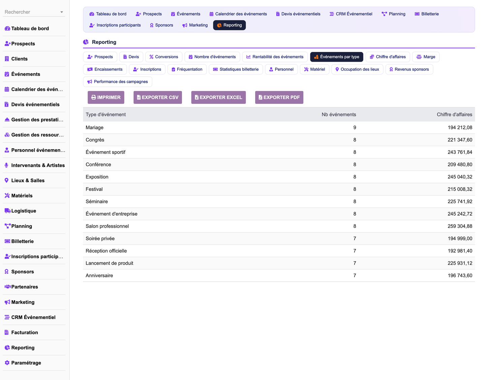Click the Paramétrage gear icon in sidebar
Image resolution: width=487 pixels, height=380 pixels.
(x=7, y=363)
